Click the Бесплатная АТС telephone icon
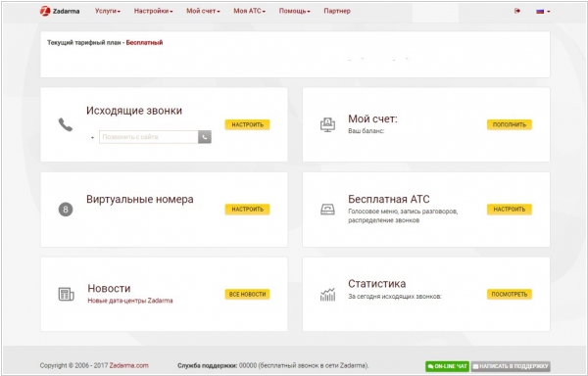Image resolution: width=588 pixels, height=376 pixels. coord(327,210)
